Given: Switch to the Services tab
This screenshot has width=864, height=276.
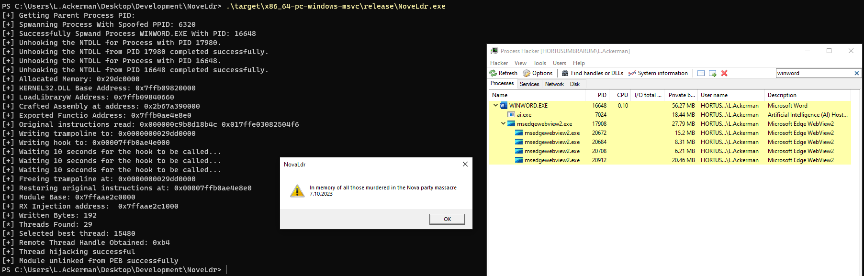Looking at the screenshot, I should [529, 84].
